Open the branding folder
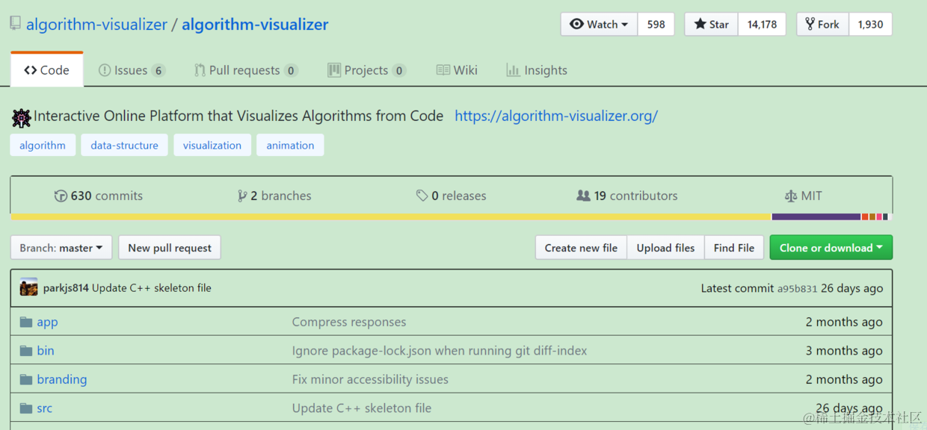 [62, 379]
